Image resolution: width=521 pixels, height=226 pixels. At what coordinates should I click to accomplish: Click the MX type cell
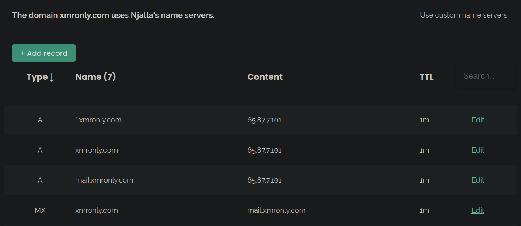tap(40, 210)
